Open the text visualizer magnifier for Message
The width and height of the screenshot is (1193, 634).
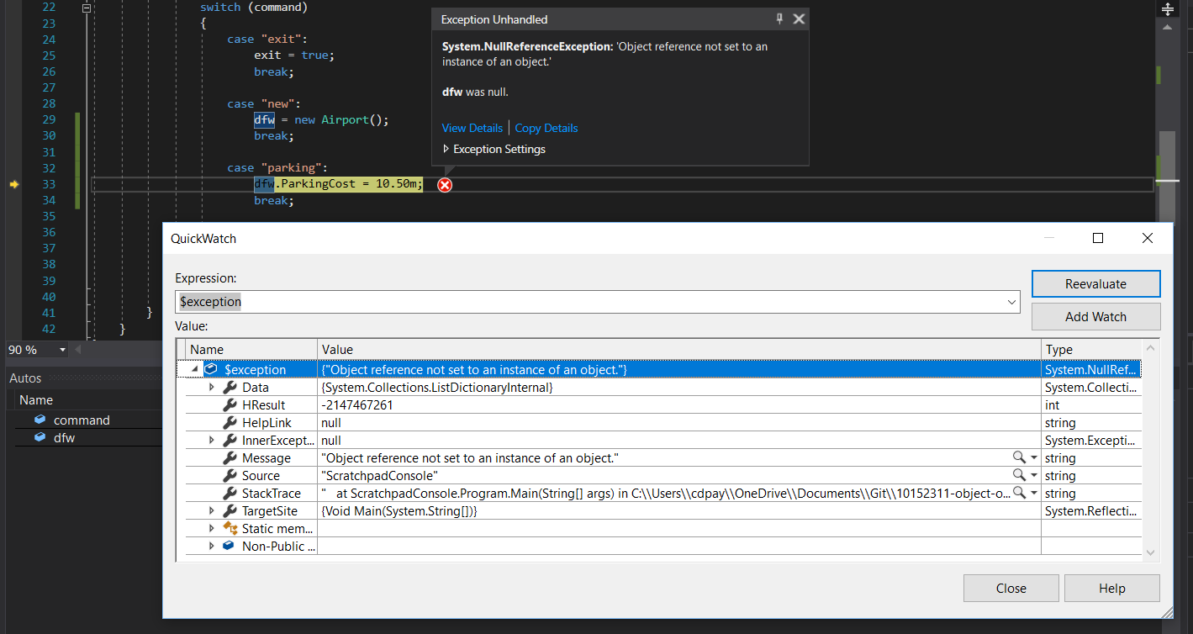point(1019,457)
